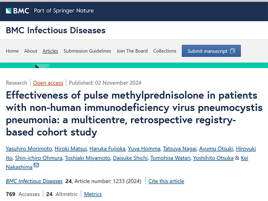Click the email envelope icon after Kei Nakashima
The height and width of the screenshot is (201, 268).
(36, 165)
